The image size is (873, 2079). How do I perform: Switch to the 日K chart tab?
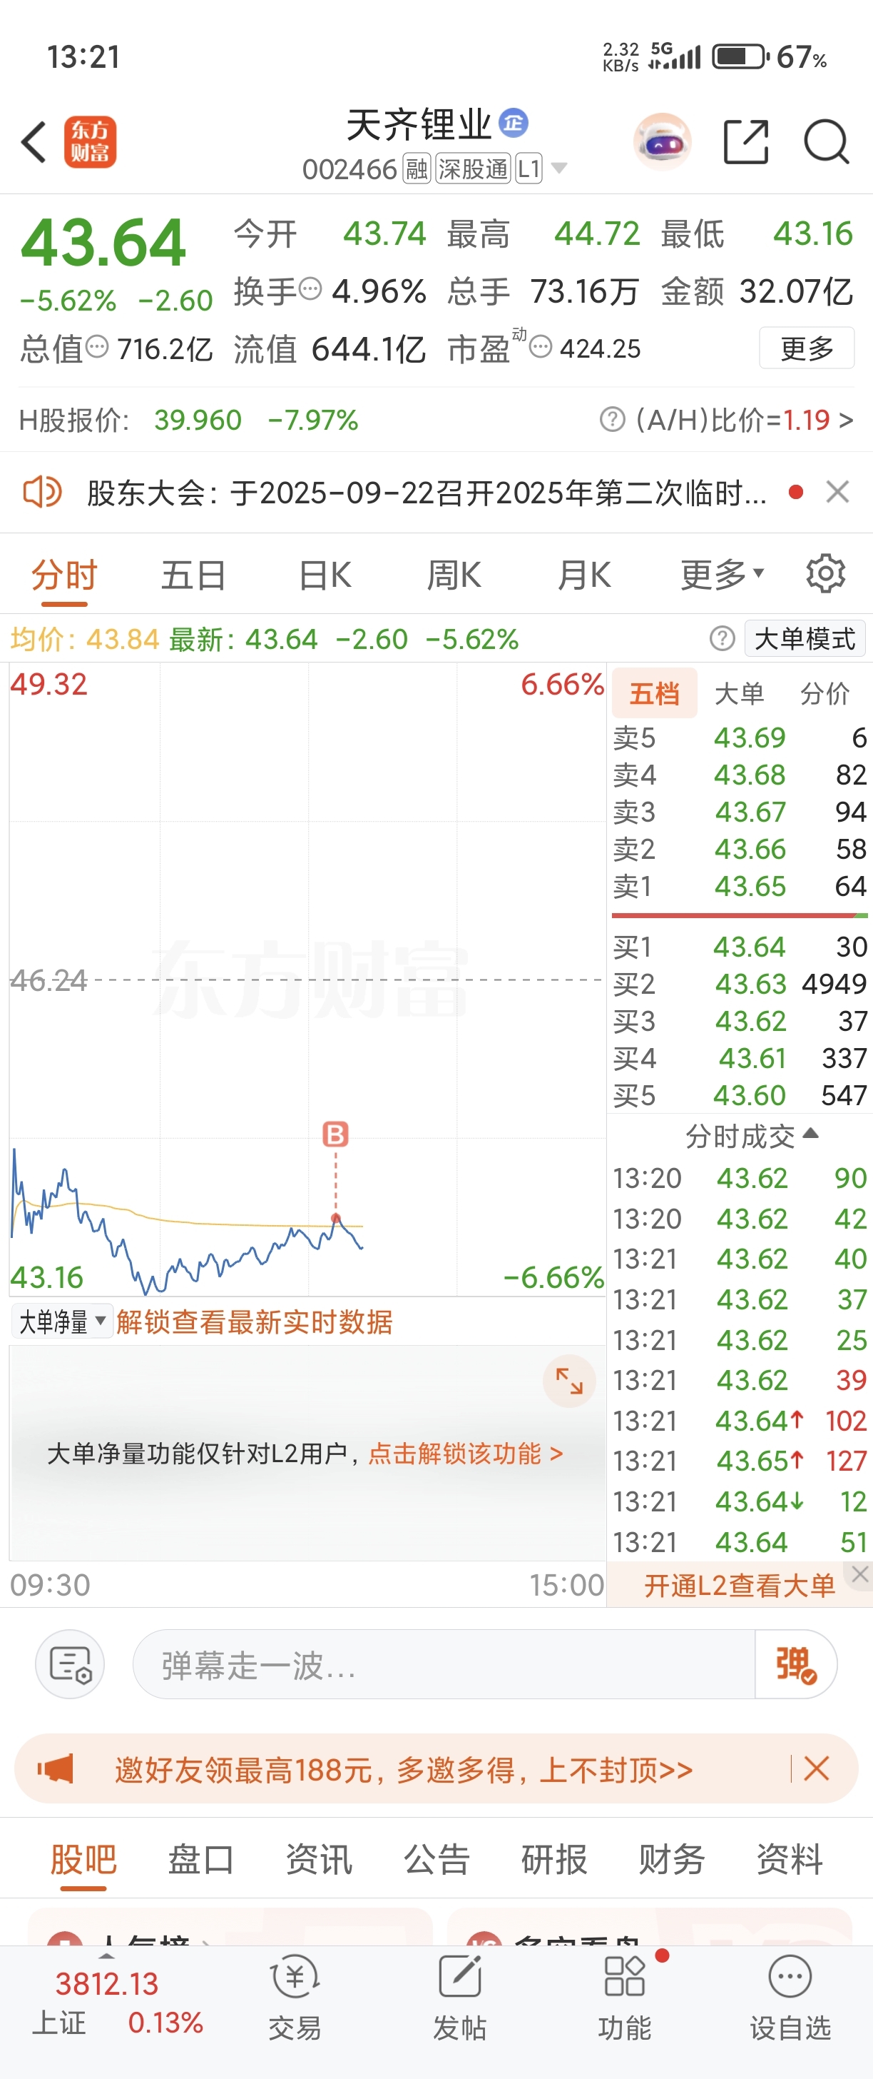tap(324, 575)
